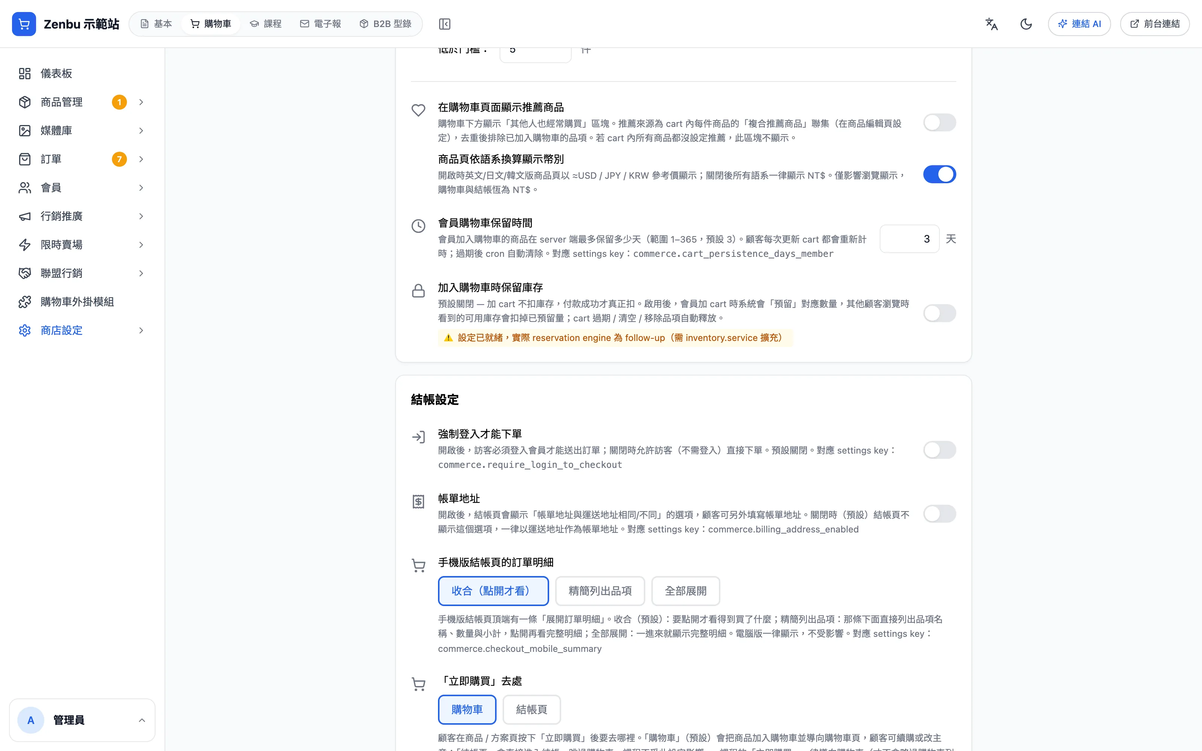1202x751 pixels.
Task: Click the 會員購物車保留時間 days input
Action: tap(909, 239)
